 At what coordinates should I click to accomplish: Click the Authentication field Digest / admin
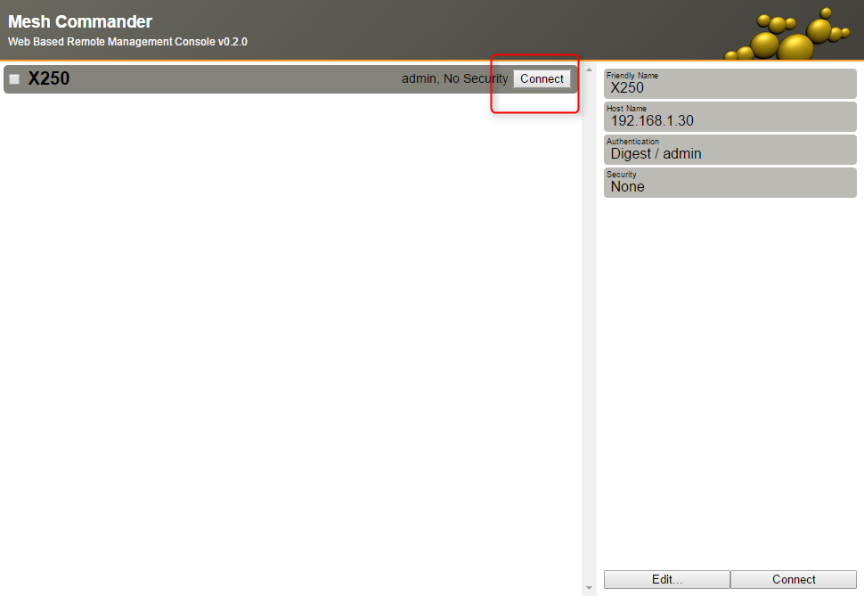[x=730, y=150]
